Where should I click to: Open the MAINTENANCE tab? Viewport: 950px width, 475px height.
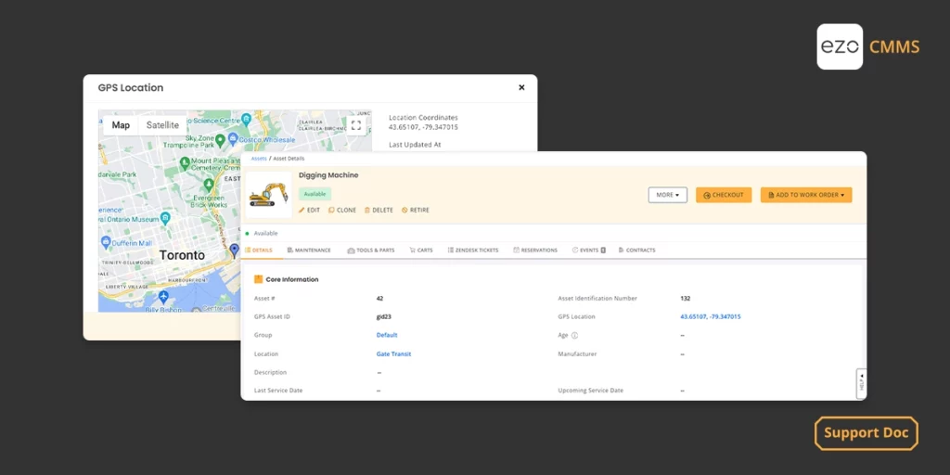pyautogui.click(x=309, y=250)
